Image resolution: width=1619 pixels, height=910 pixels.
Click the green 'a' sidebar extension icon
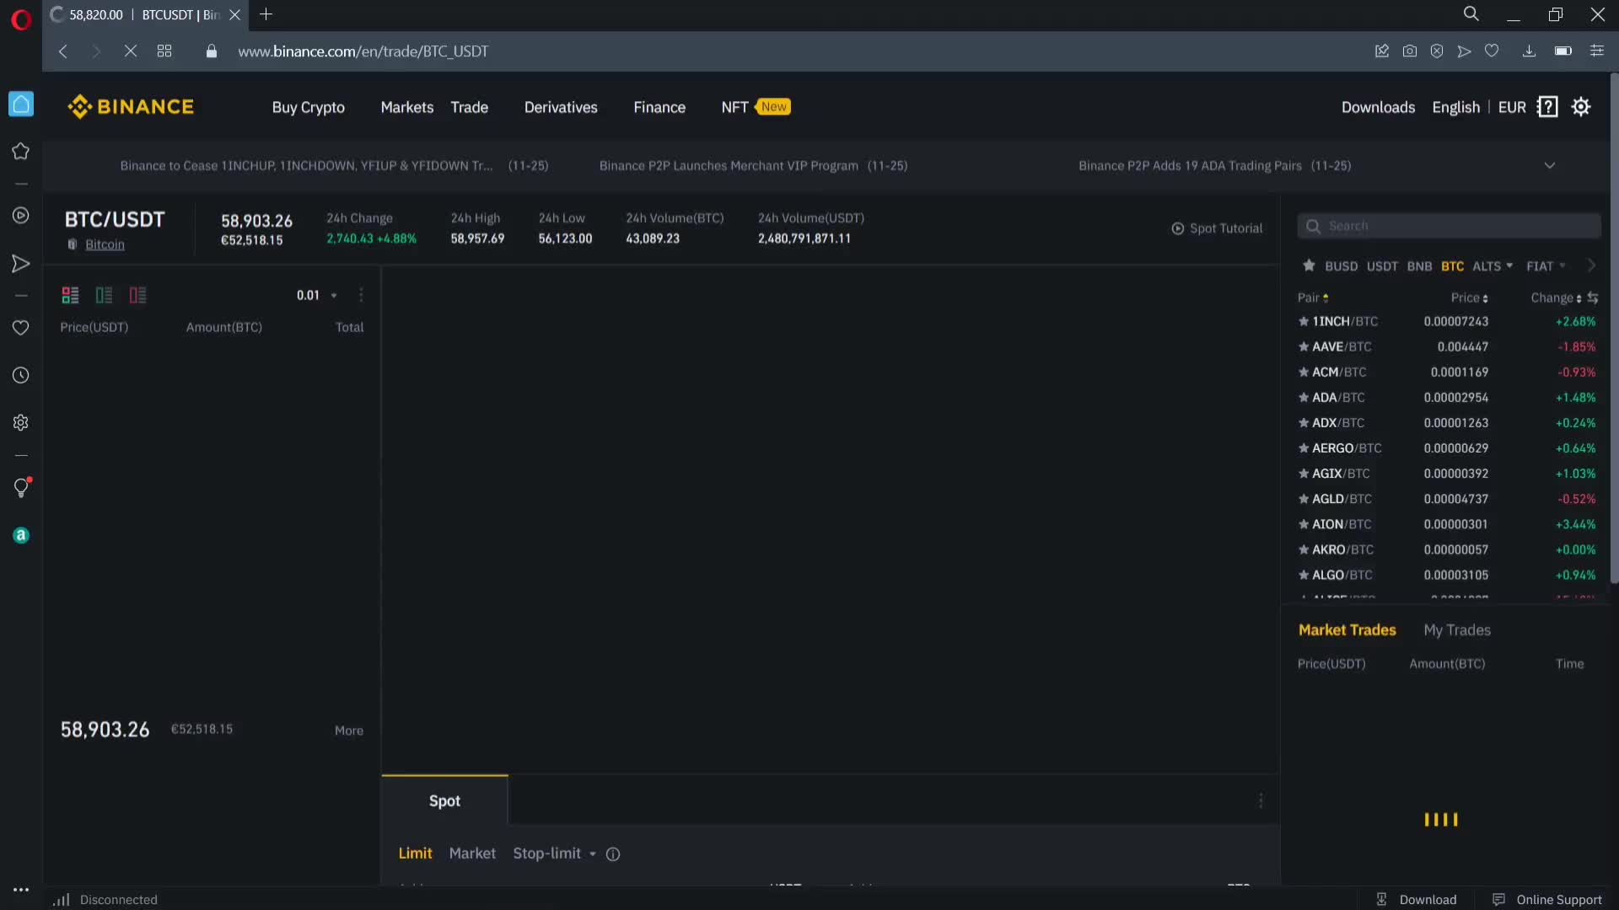coord(21,535)
